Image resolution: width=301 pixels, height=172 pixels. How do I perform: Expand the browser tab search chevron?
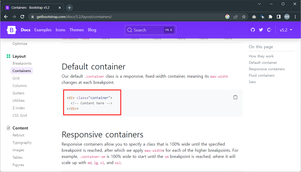pos(259,4)
